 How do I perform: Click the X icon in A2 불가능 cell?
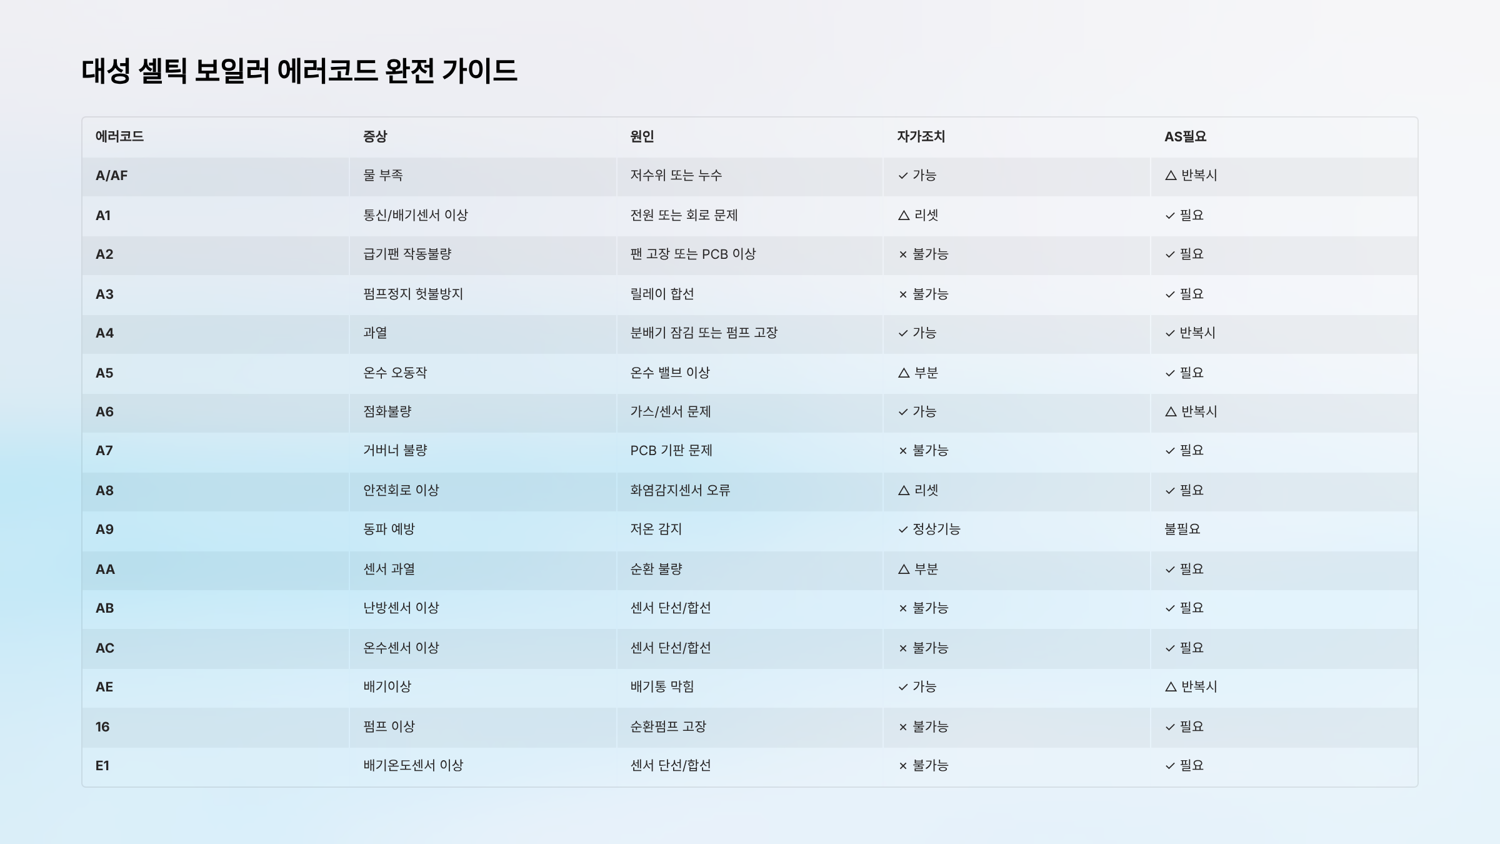pos(902,254)
